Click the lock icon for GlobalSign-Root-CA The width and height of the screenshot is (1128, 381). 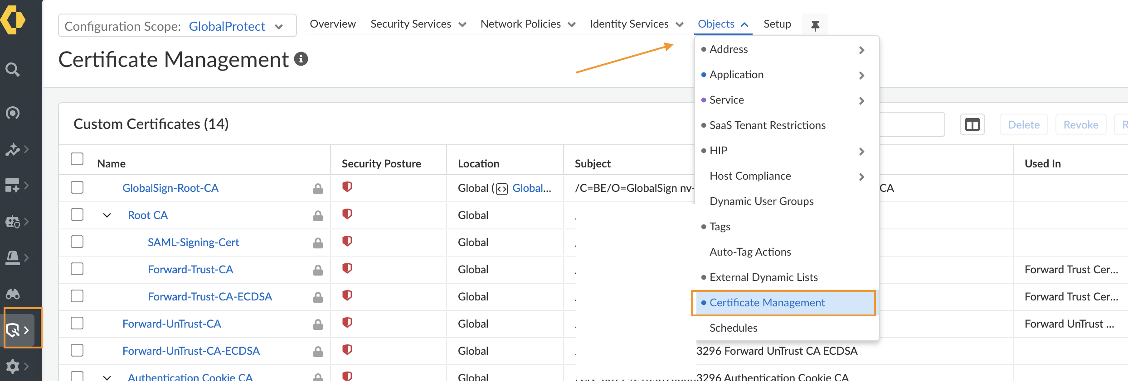(318, 188)
